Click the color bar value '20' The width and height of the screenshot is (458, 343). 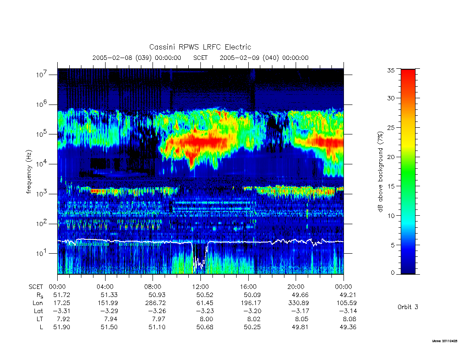[390, 157]
